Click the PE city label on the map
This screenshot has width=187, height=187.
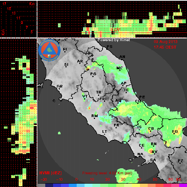142,97
